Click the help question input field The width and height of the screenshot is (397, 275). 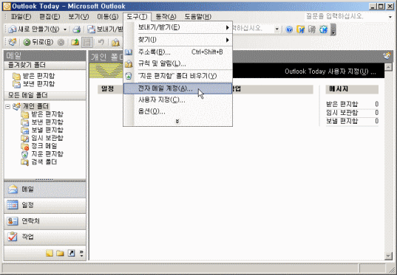point(345,17)
